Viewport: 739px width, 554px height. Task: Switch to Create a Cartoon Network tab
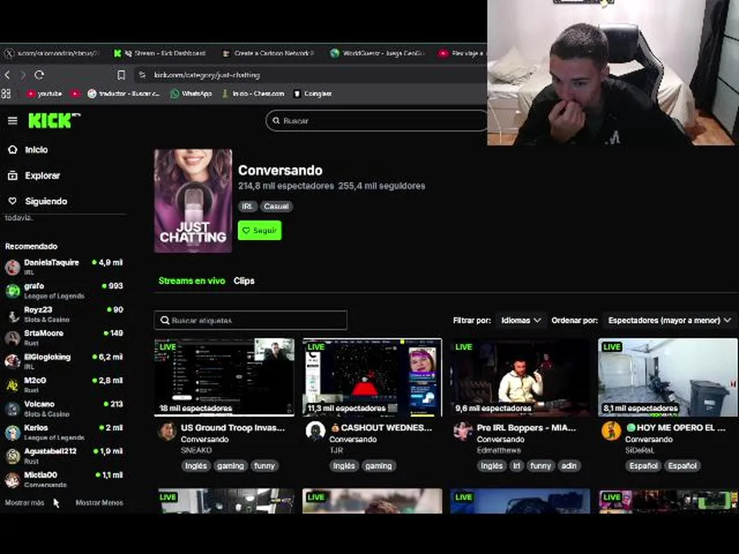[x=268, y=53]
